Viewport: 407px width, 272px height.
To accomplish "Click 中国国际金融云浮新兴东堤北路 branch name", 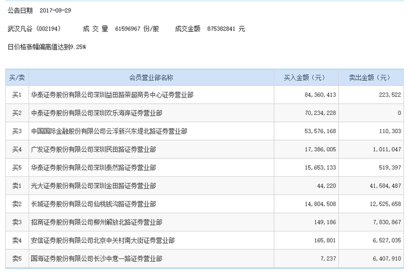I will point(109,131).
